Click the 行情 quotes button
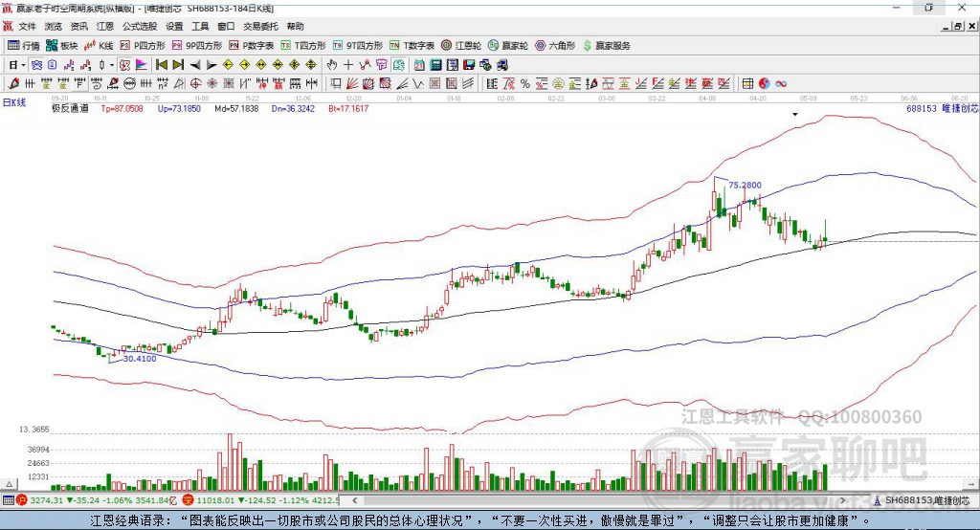980x530 pixels. coord(24,46)
